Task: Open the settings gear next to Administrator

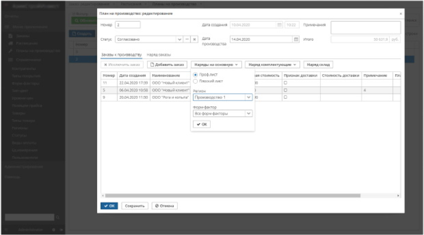Action: coord(53,230)
